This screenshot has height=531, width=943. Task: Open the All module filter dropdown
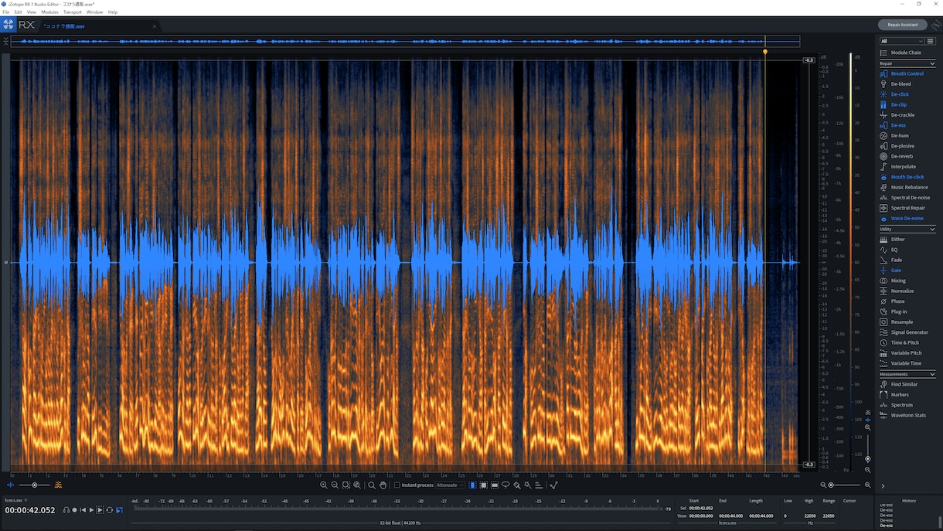point(902,41)
